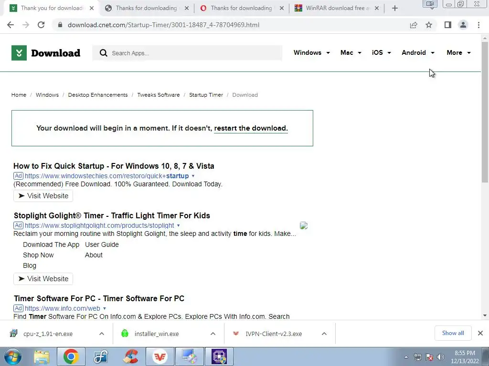Reload the current page
The width and height of the screenshot is (489, 366).
point(41,25)
